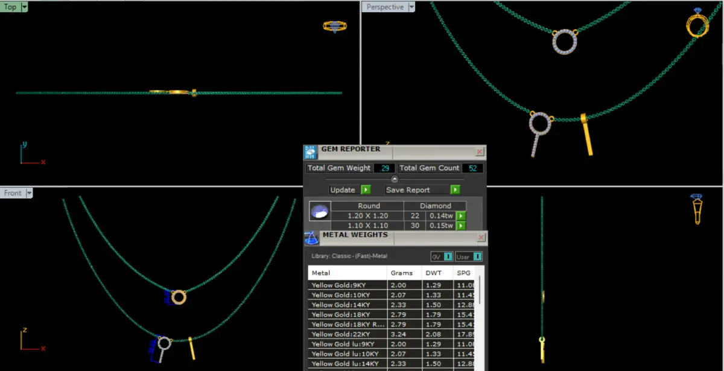Open the Top viewport dropdown arrow
The image size is (724, 371).
24,7
